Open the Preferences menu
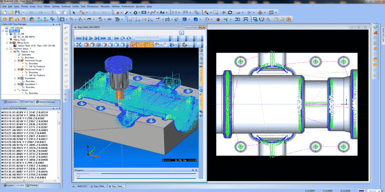 128,6
